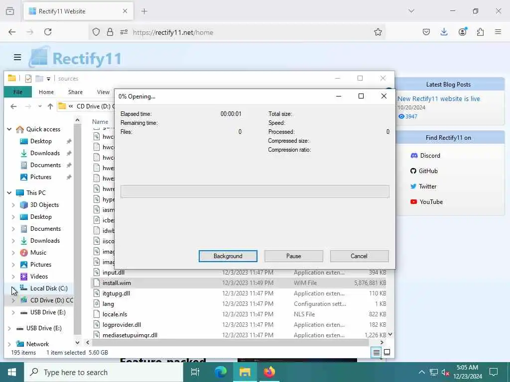Open quick access toolbar customize dropdown
The image size is (510, 382).
click(48, 79)
